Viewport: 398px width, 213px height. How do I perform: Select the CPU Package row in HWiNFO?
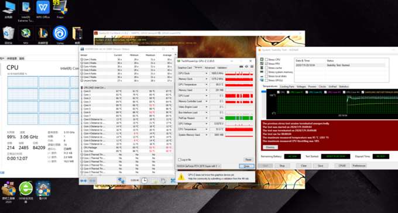tap(126, 147)
